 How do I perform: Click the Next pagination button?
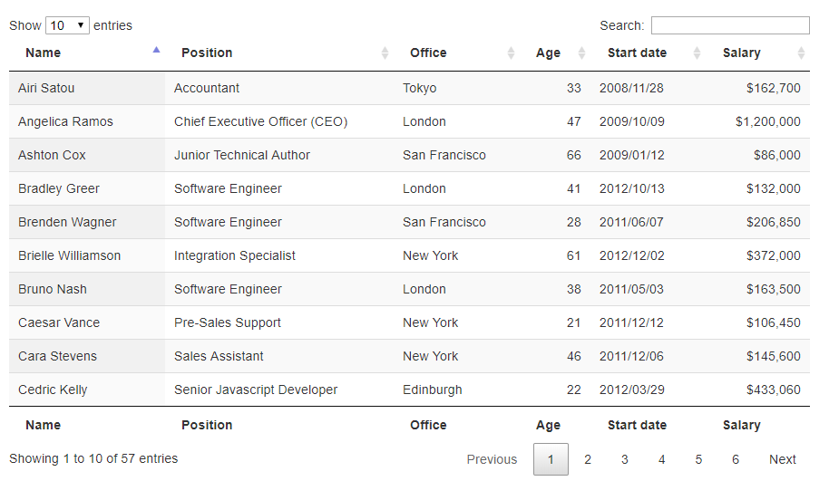coord(782,459)
